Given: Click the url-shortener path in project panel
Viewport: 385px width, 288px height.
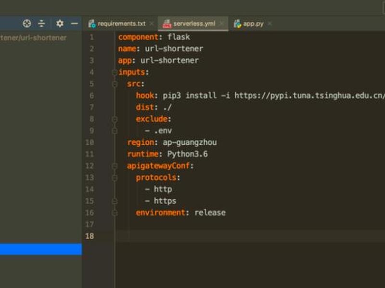Looking at the screenshot, I should point(33,38).
